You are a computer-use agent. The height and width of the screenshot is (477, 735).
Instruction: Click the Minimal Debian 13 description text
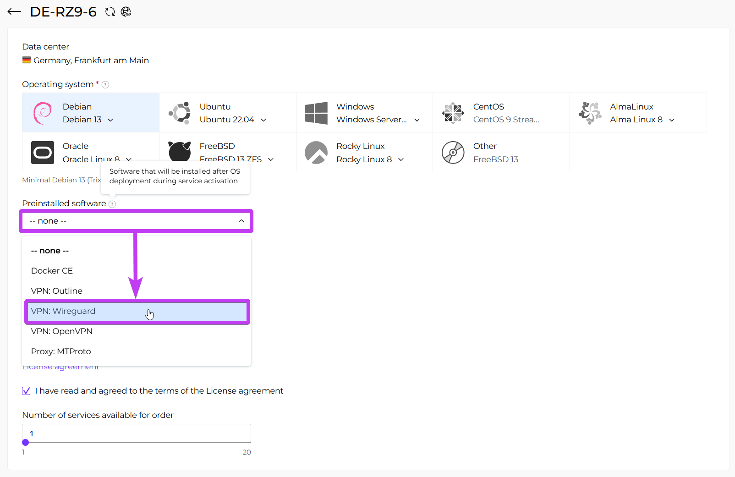pyautogui.click(x=61, y=180)
